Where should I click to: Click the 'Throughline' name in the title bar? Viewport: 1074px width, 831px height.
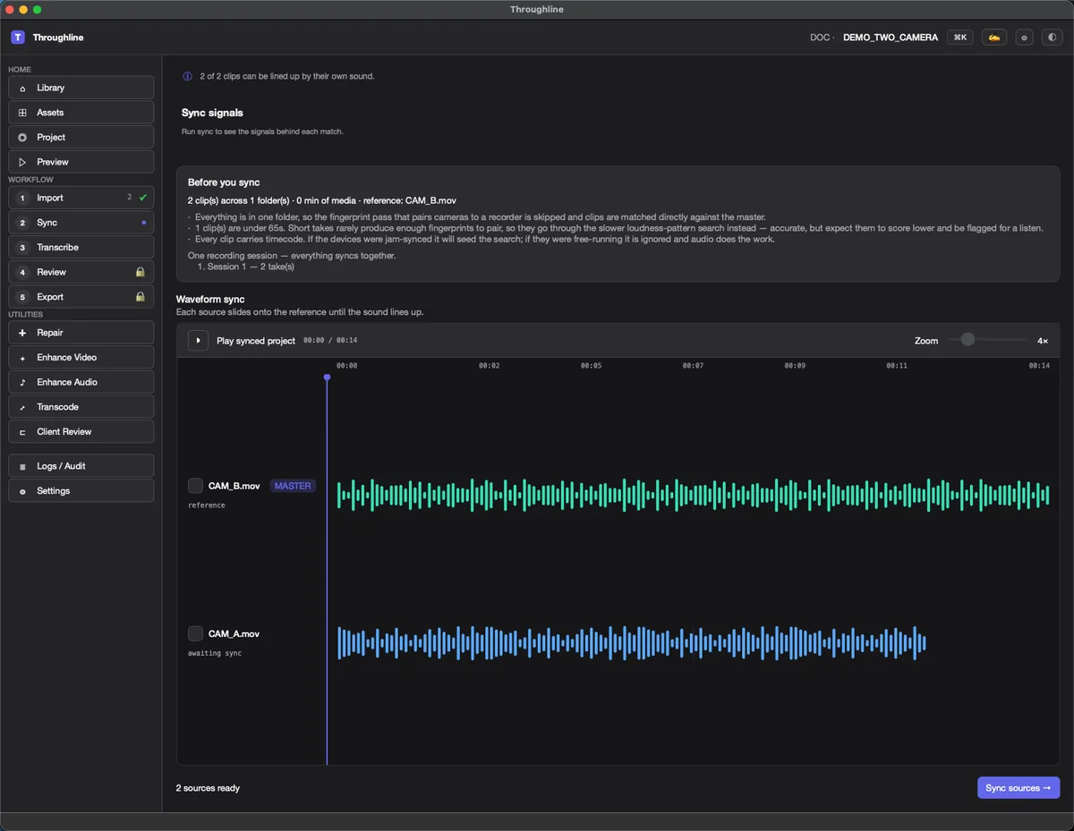pyautogui.click(x=537, y=9)
